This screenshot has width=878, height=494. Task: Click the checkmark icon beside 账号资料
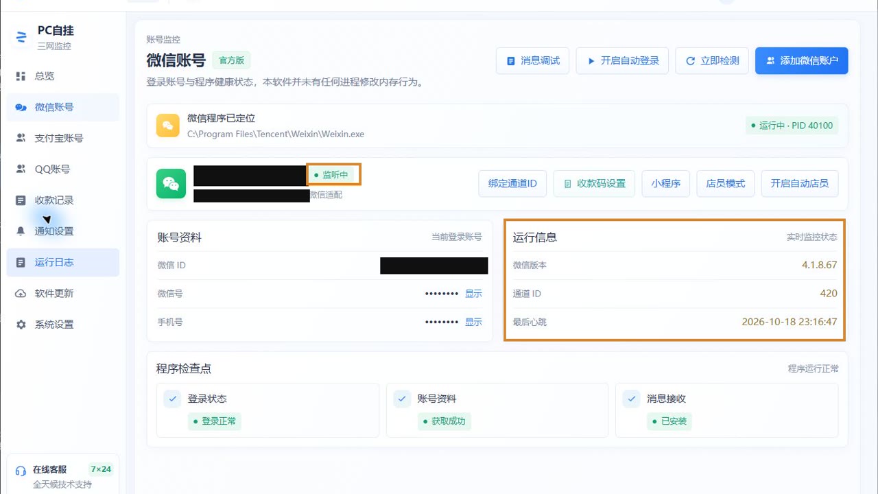pos(402,399)
